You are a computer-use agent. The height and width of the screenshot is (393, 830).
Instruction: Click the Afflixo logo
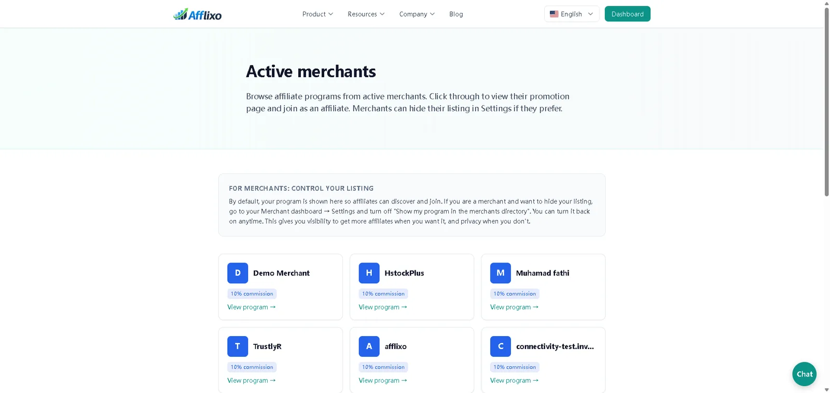(198, 14)
